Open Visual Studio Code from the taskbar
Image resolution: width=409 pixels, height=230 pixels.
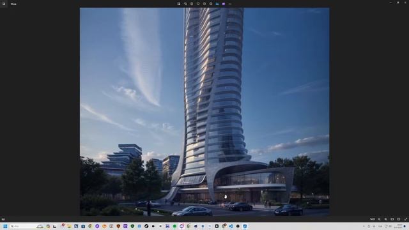(x=231, y=226)
